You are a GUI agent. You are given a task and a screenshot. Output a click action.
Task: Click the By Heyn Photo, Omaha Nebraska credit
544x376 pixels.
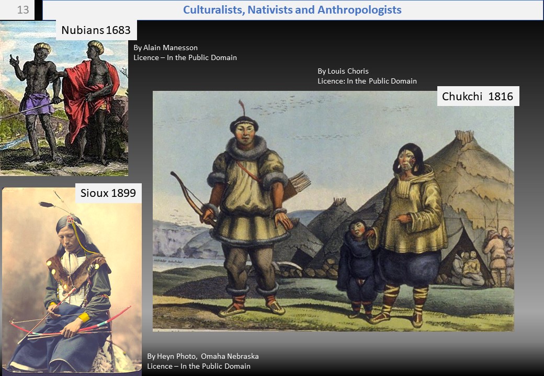(x=203, y=356)
